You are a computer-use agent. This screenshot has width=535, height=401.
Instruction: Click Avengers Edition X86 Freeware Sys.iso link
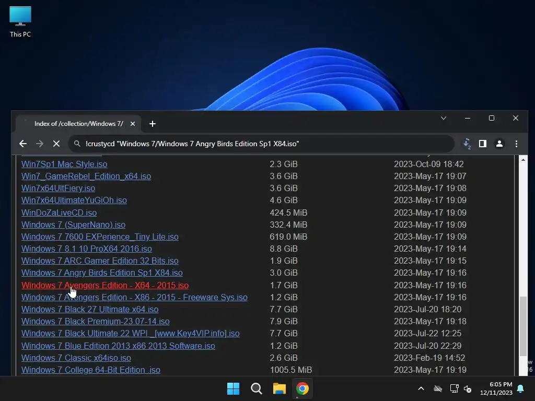click(134, 297)
